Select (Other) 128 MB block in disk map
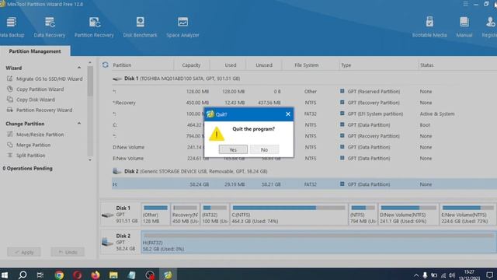The height and width of the screenshot is (280, 497). (155, 215)
